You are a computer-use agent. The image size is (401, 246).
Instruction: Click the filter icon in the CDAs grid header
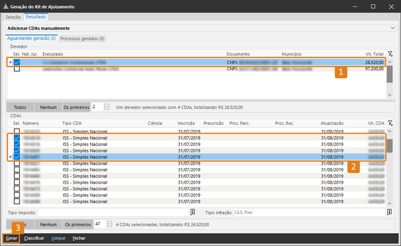[390, 123]
